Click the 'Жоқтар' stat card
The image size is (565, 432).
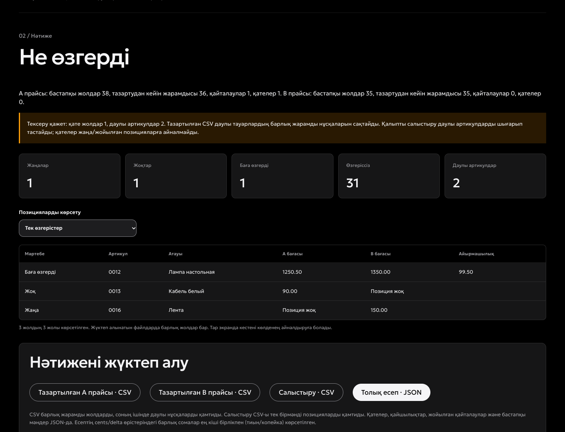(x=176, y=176)
